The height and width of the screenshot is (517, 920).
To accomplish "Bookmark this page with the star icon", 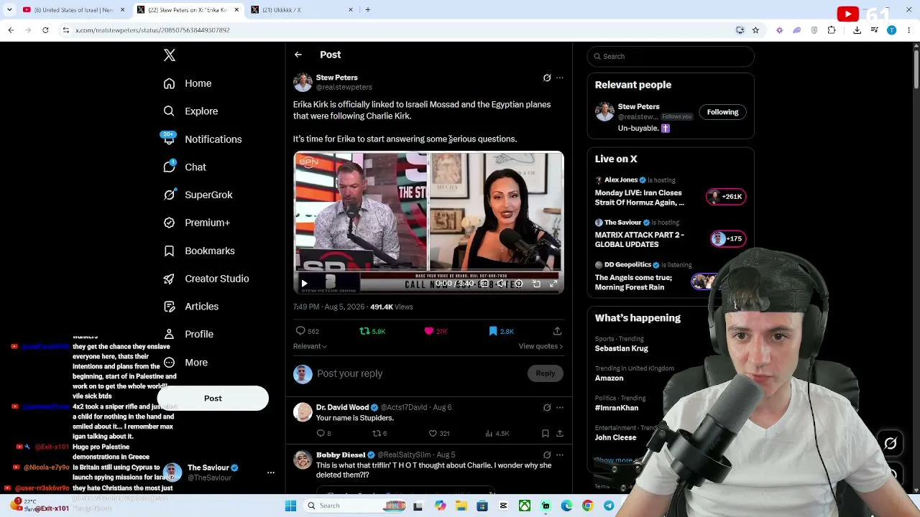I will tap(755, 30).
